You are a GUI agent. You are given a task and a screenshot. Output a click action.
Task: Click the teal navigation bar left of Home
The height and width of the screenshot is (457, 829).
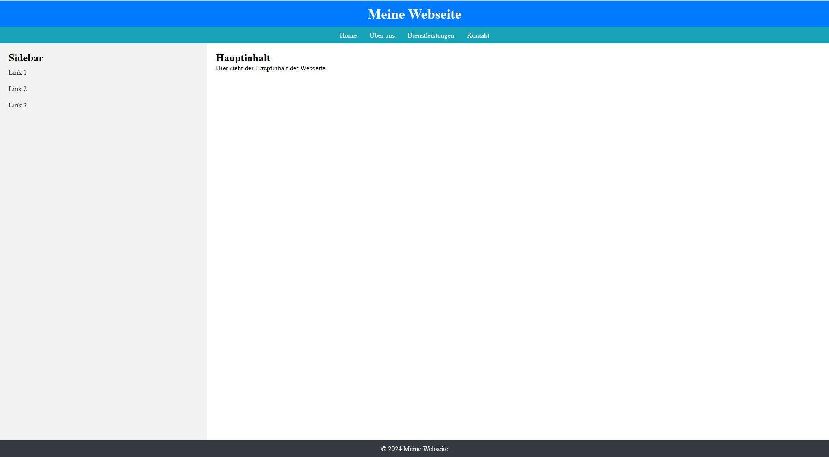click(x=173, y=35)
